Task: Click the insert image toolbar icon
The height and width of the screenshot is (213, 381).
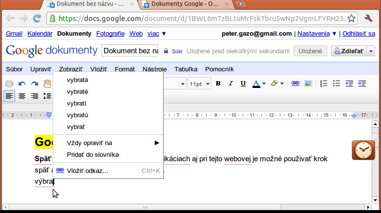Action: point(308,84)
